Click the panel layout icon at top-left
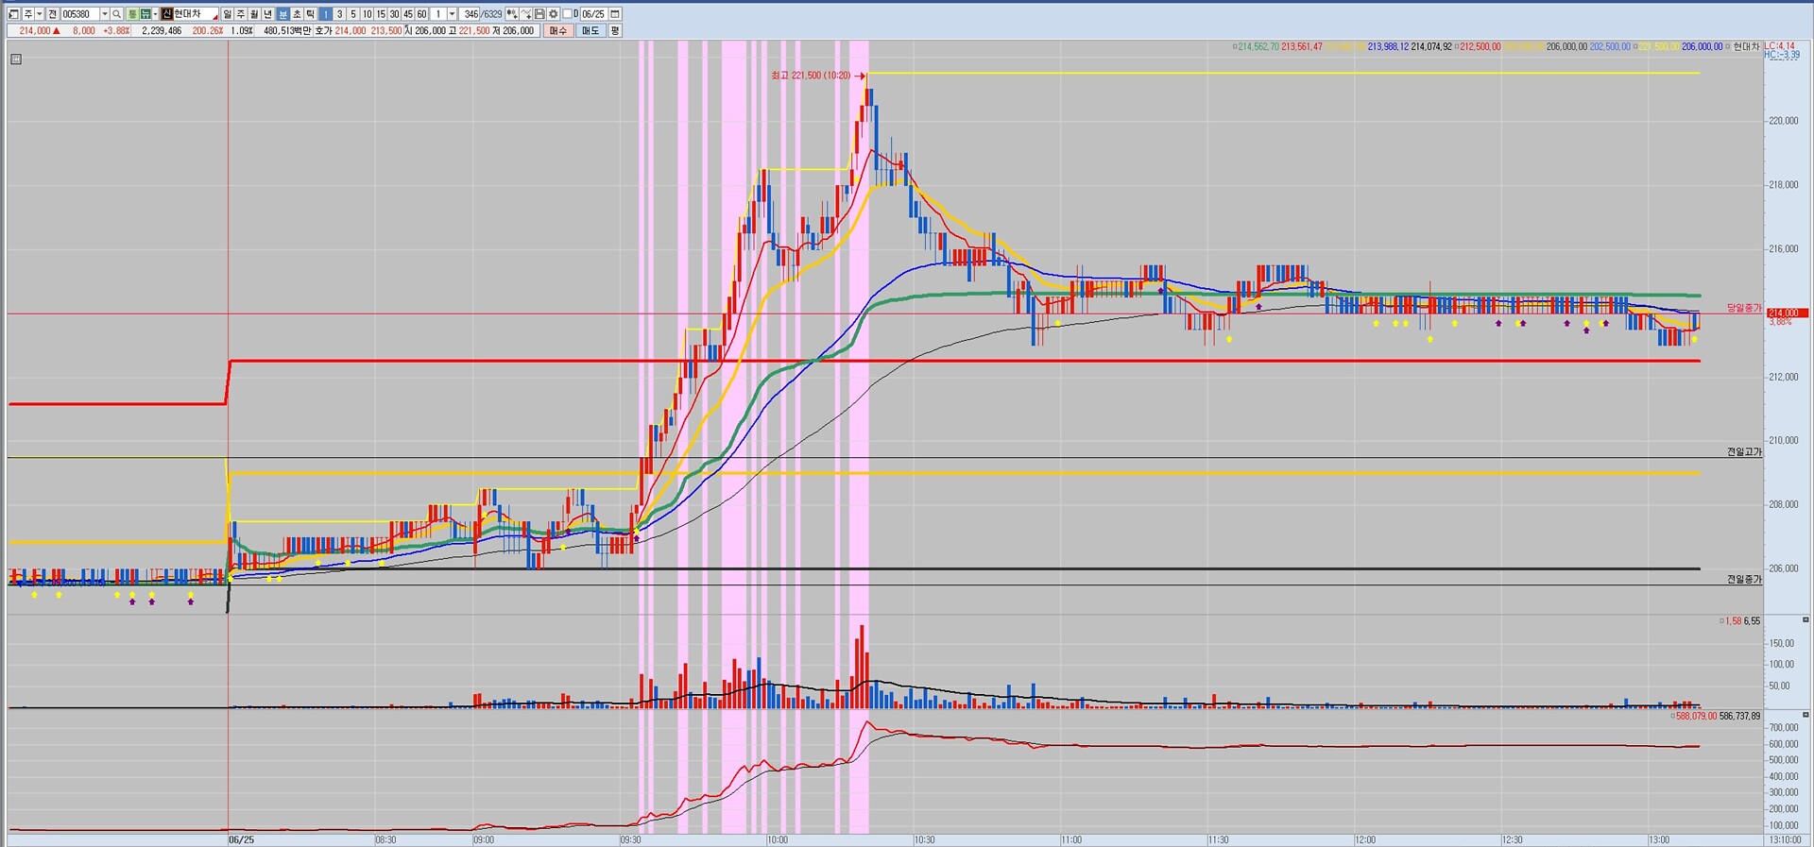1814x847 pixels. (x=13, y=14)
